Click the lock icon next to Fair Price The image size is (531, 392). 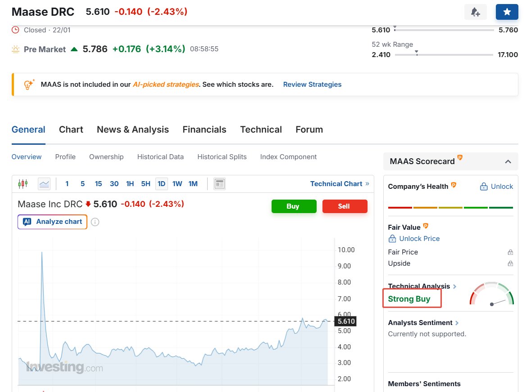[x=510, y=253]
